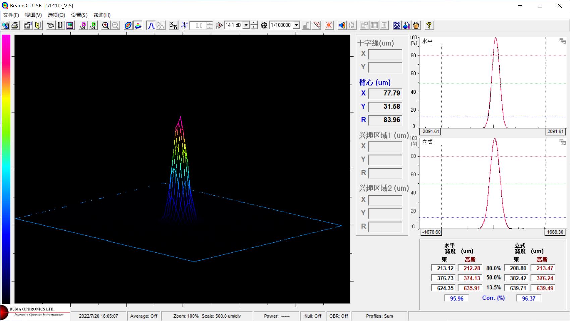Click the red sun laser icon

point(329,25)
